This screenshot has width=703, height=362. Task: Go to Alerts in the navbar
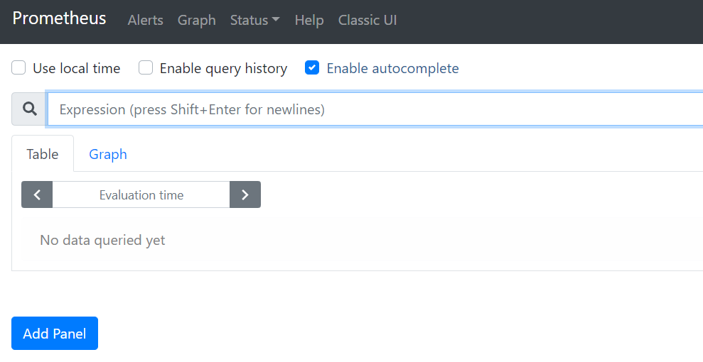pos(145,20)
